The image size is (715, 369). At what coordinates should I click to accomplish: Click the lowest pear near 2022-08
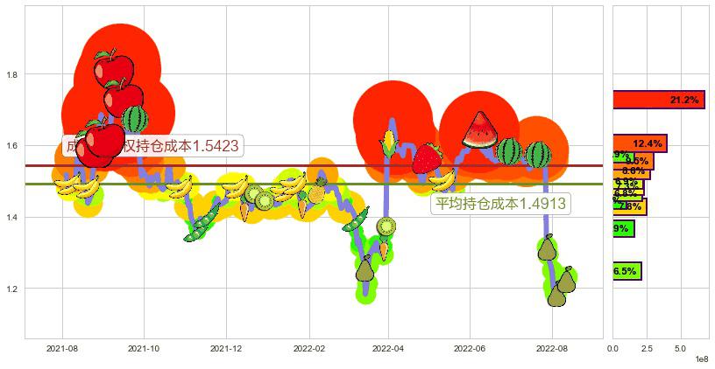556,297
